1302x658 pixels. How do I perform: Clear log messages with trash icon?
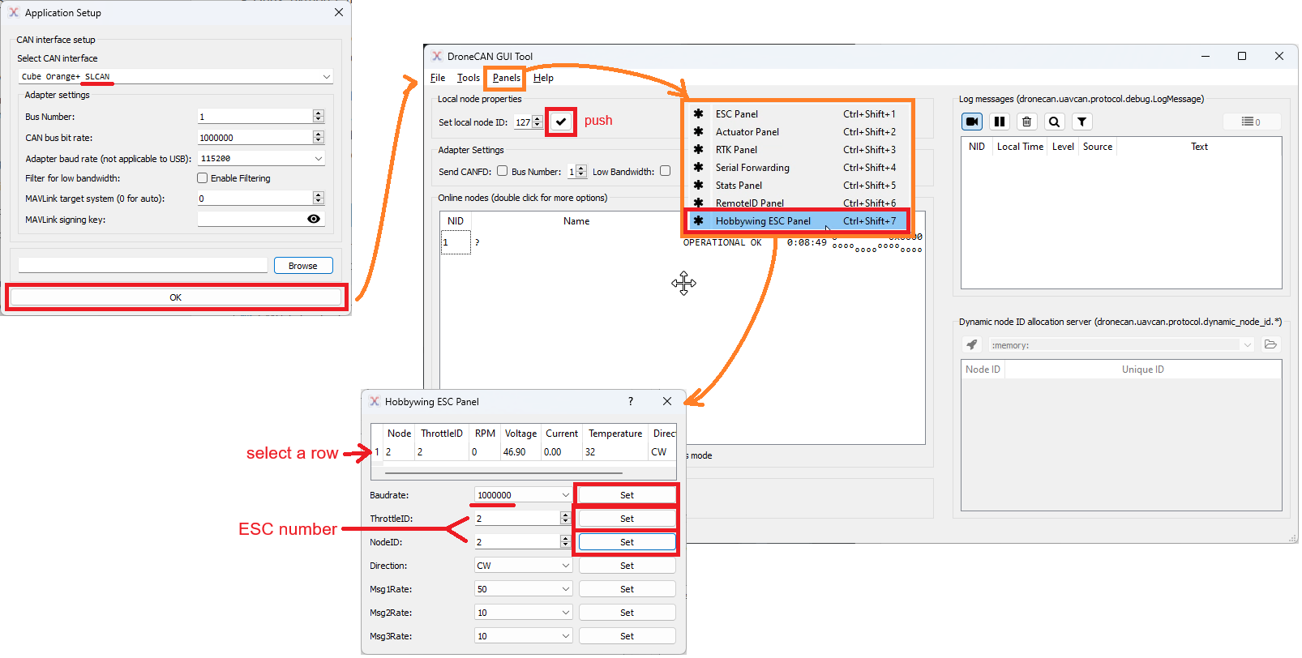[x=1026, y=122]
